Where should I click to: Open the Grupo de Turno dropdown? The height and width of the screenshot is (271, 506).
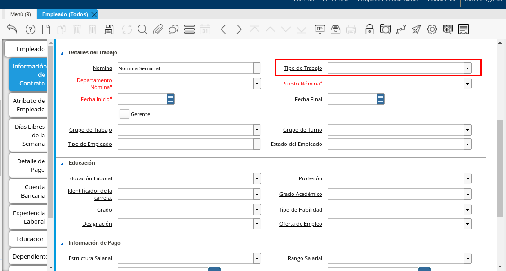468,130
